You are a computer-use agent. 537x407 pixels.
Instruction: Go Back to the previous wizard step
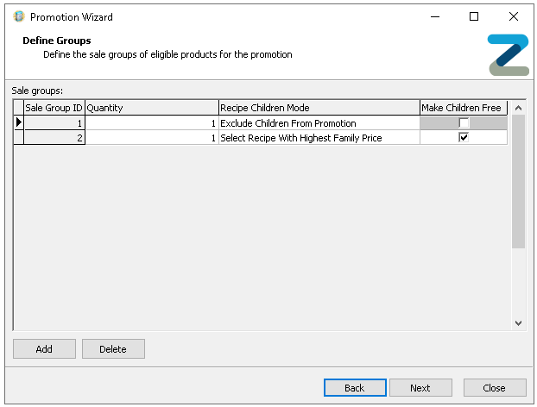click(354, 388)
